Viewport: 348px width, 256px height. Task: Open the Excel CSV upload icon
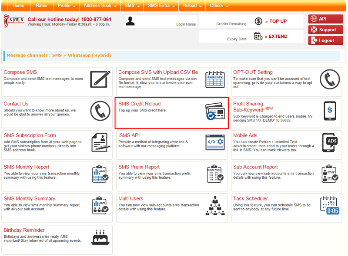(x=215, y=79)
